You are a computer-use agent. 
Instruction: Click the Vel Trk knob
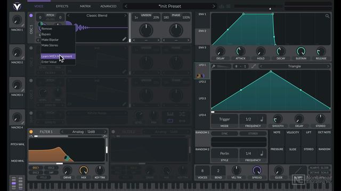tap(237, 170)
